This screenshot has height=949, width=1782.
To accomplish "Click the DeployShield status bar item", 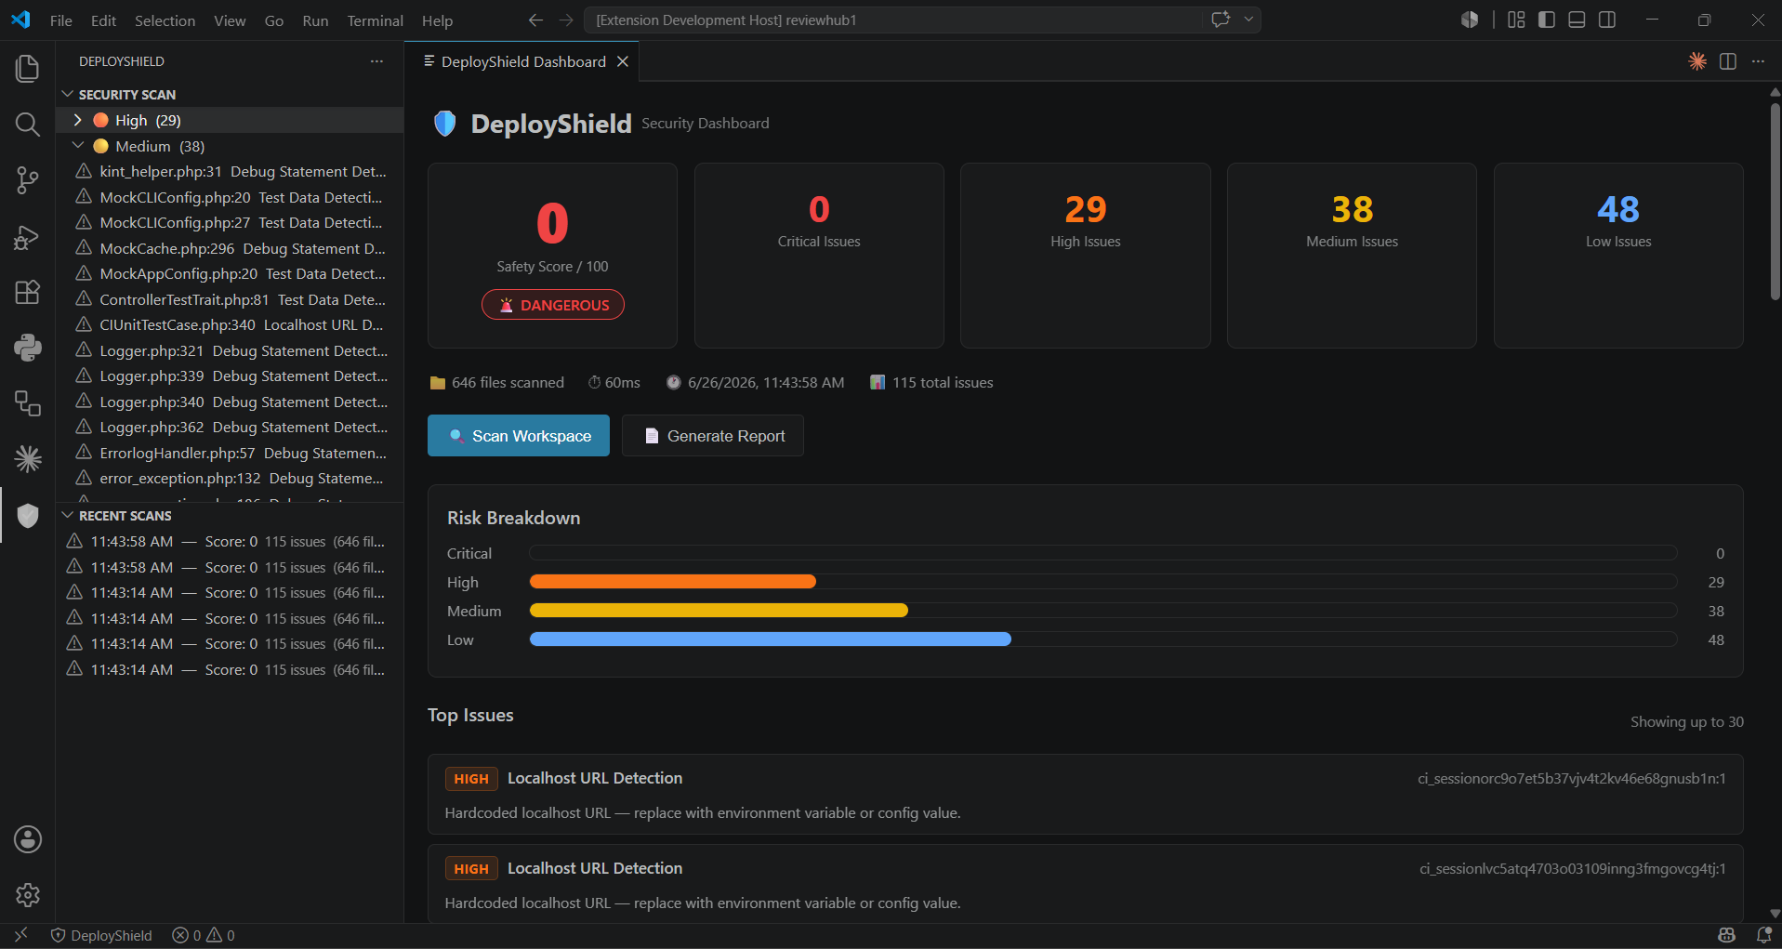I will 101,935.
